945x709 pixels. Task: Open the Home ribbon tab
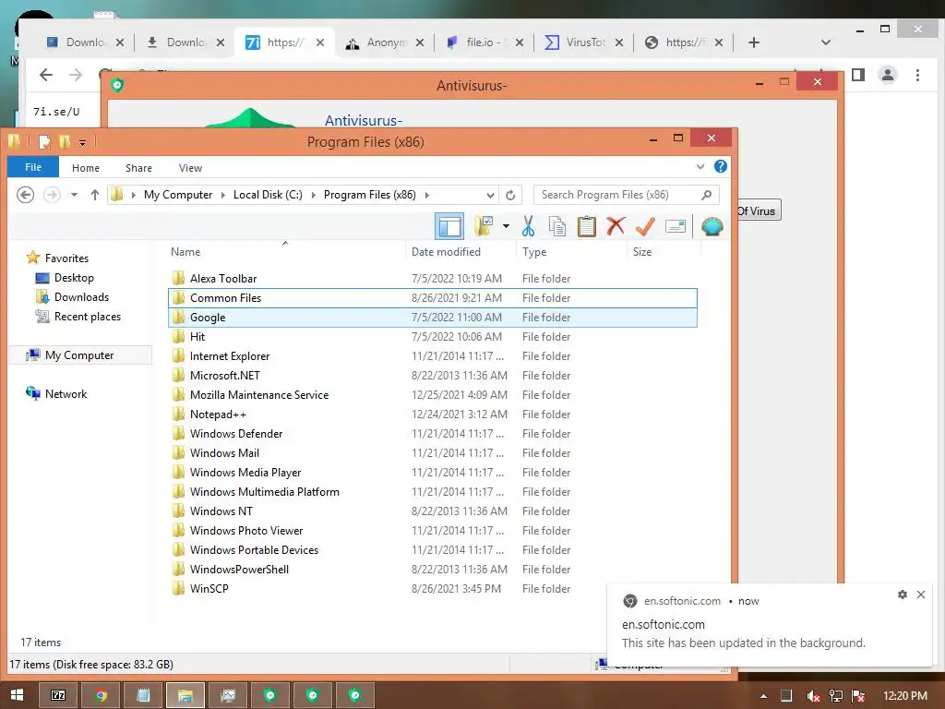(x=86, y=168)
